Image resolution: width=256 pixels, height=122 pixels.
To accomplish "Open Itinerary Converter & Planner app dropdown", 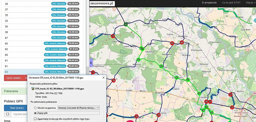I will [79, 108].
